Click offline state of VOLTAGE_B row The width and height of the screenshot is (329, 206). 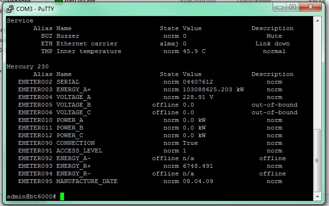coord(165,105)
